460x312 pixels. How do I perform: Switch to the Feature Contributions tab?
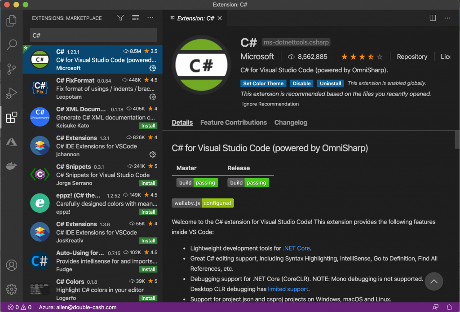[234, 123]
